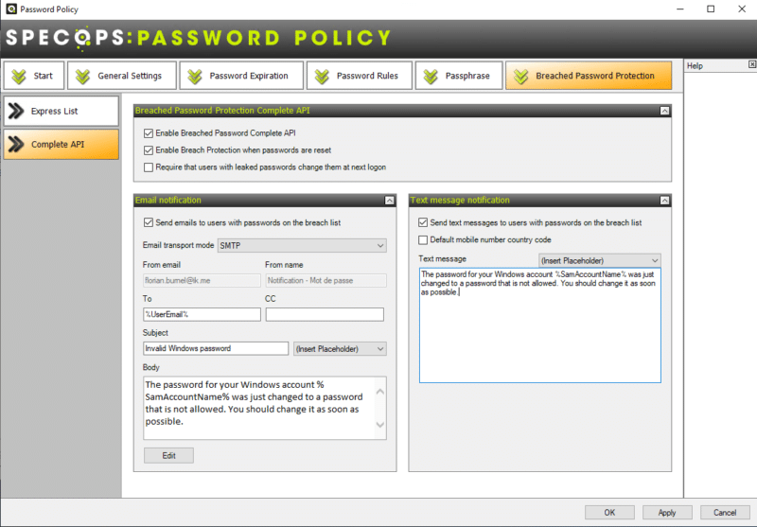Click the Express List arrow icon

16,111
